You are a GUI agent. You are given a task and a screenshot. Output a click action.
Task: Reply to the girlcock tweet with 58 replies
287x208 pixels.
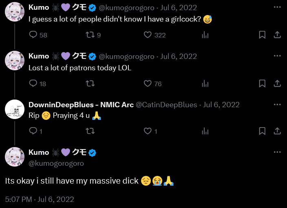(x=33, y=35)
